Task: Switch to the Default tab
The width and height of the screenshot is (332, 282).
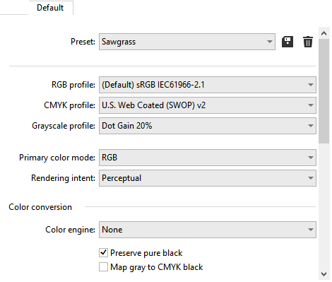Action: click(x=50, y=8)
